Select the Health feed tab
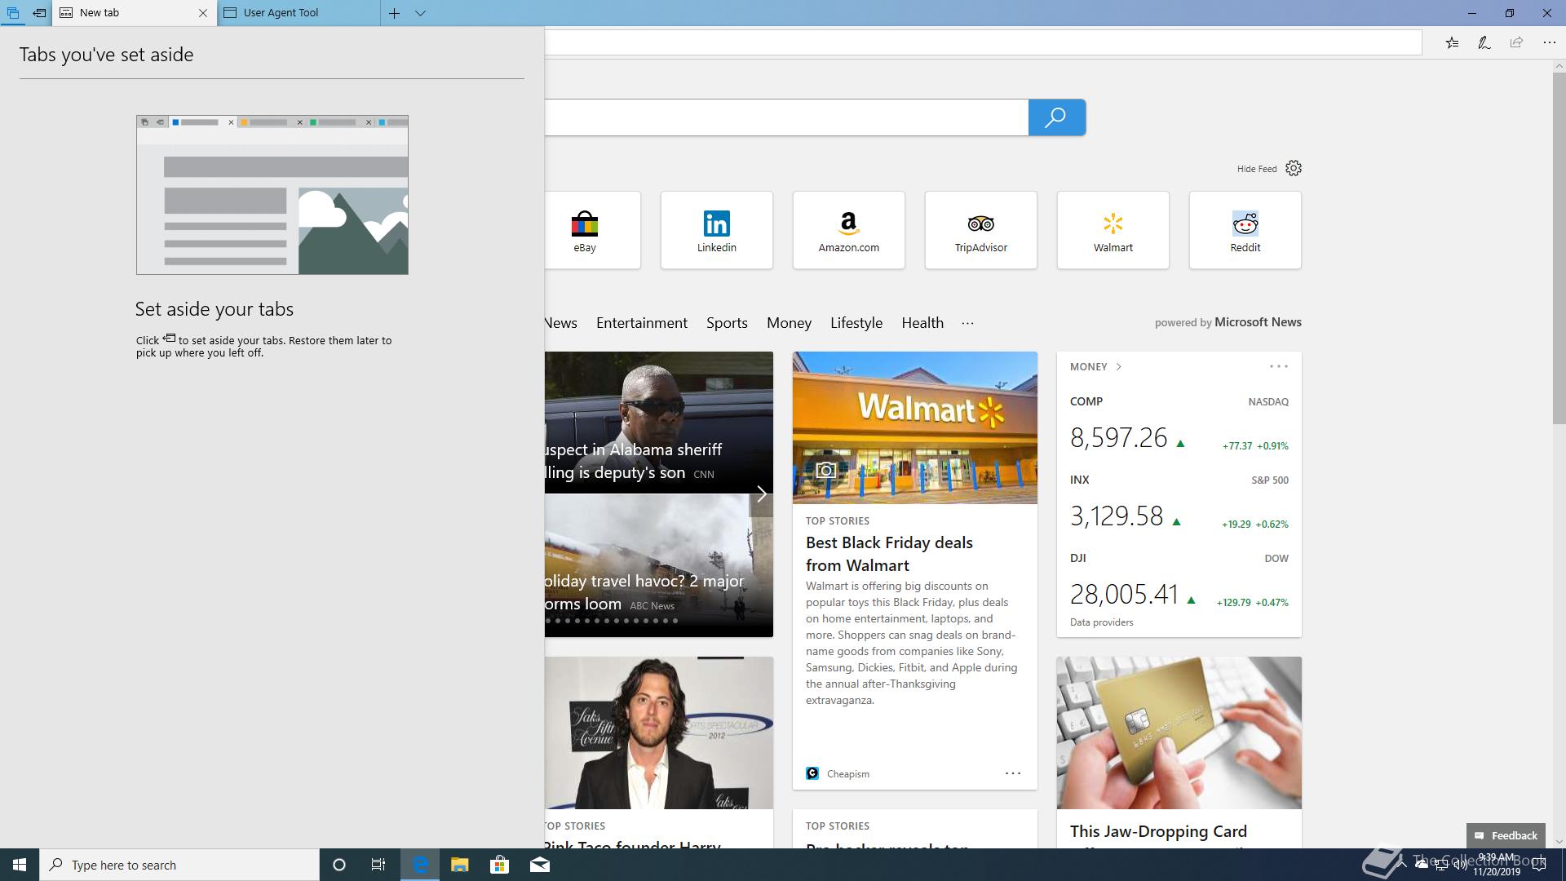1566x881 pixels. [x=922, y=323]
